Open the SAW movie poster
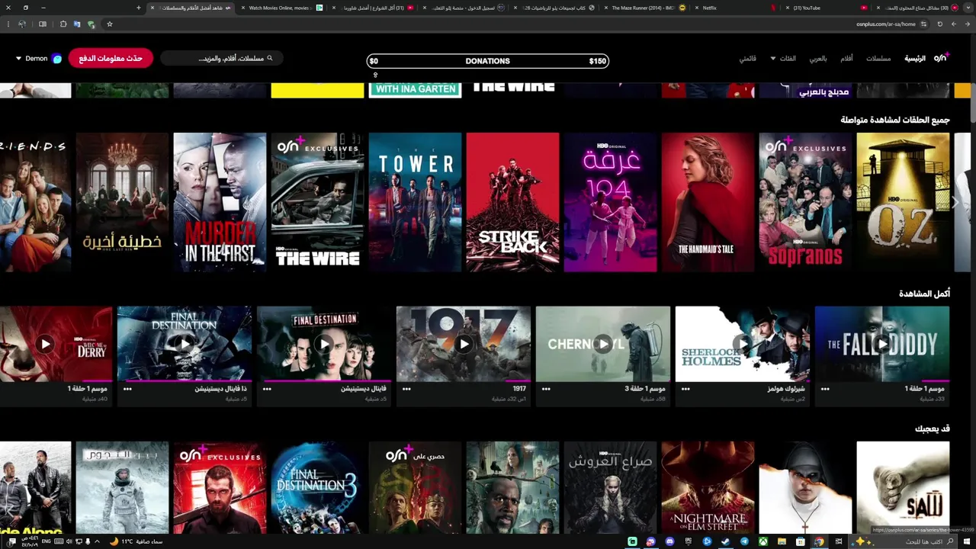 pos(903,487)
